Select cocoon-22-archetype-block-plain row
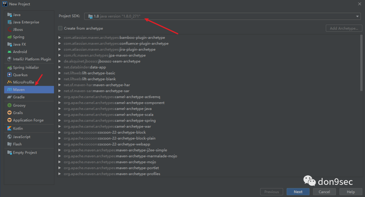The image size is (365, 197). 209,138
